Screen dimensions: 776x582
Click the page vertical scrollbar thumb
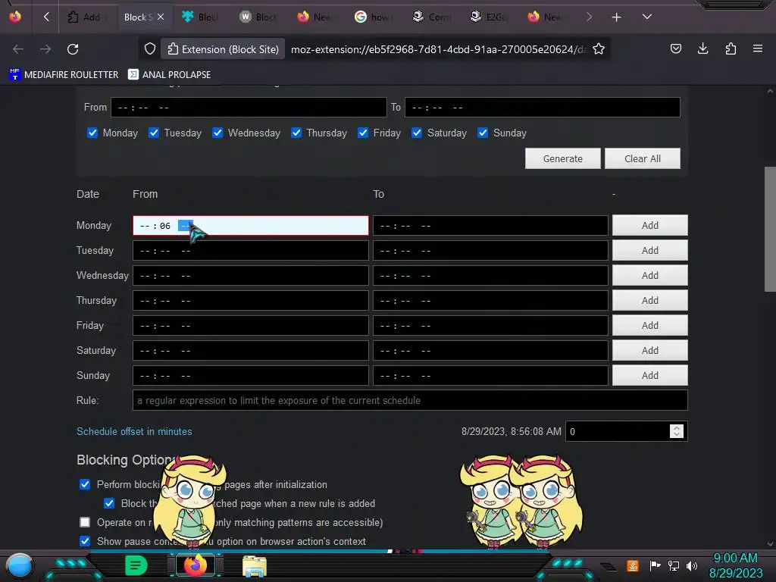[x=770, y=229]
